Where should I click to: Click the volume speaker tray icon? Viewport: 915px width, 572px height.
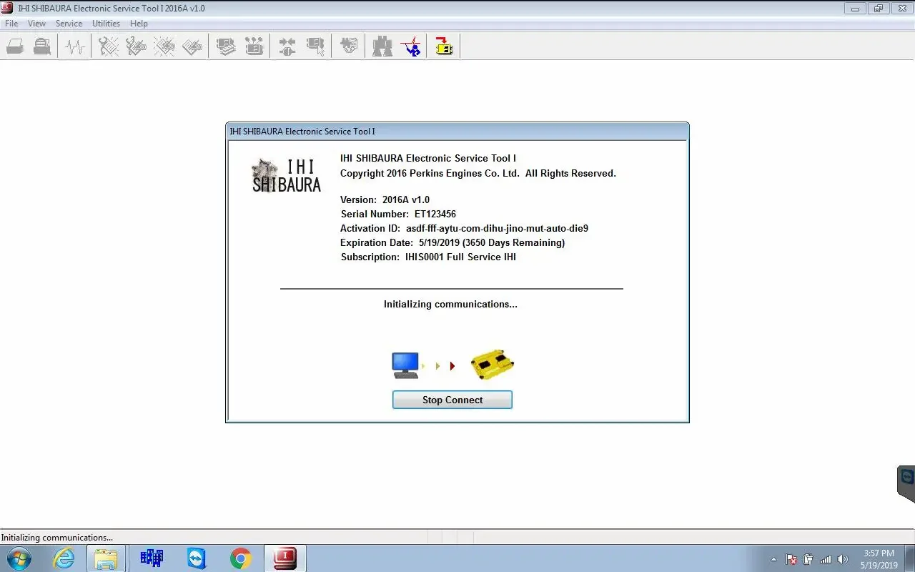843,559
